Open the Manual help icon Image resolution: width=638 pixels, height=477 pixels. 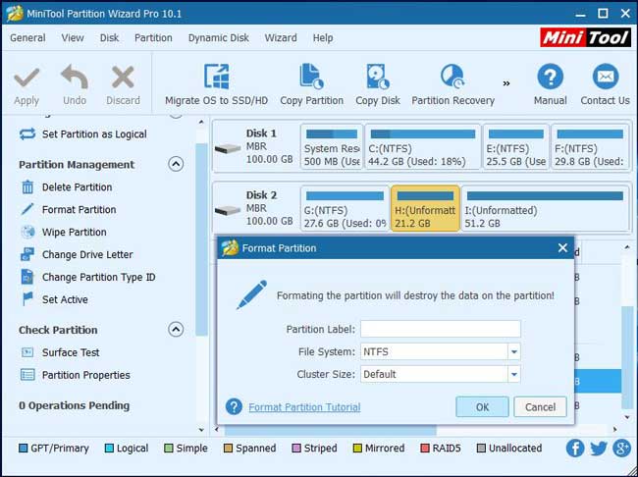550,77
